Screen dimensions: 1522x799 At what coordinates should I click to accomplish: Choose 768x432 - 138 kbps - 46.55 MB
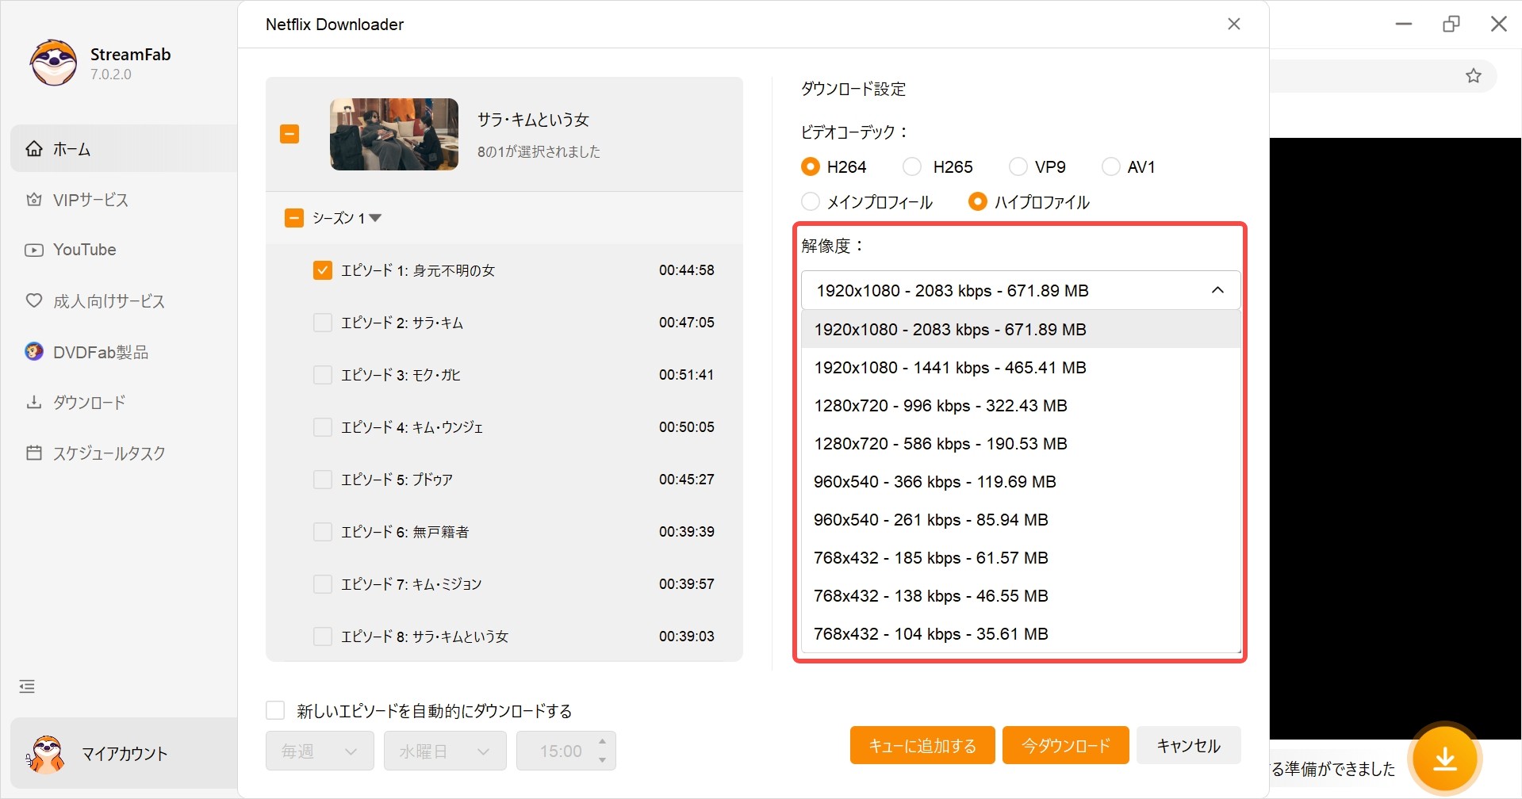[1021, 595]
